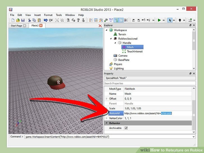The image size is (204, 153).
Task: Expand the Offset property
Action: pyautogui.click(x=106, y=99)
